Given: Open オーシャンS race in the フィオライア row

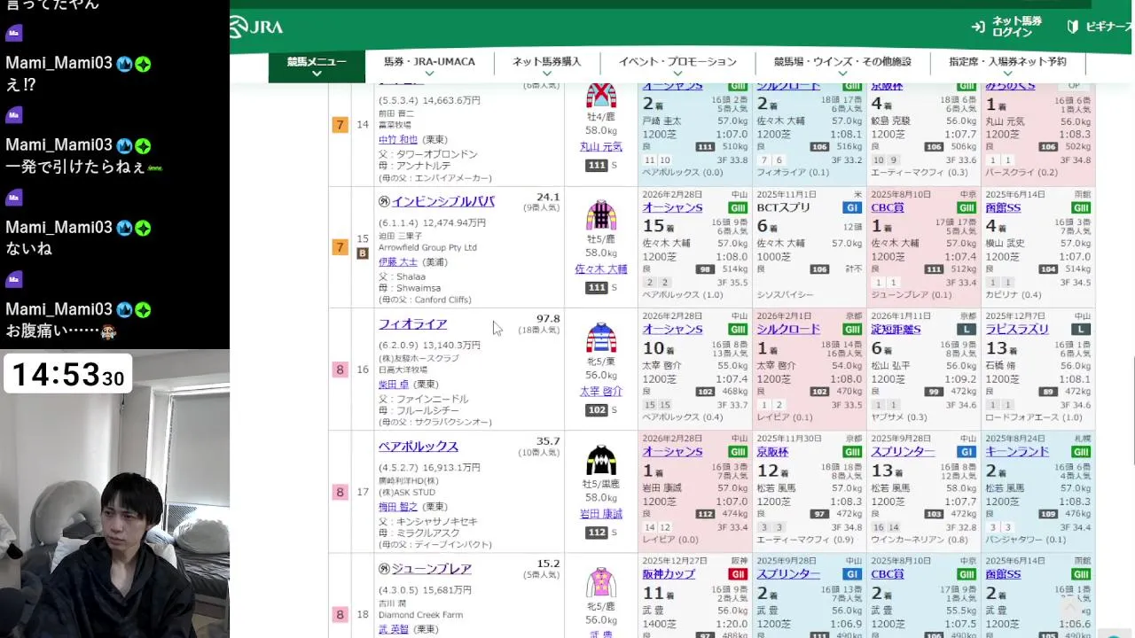Looking at the screenshot, I should click(672, 330).
